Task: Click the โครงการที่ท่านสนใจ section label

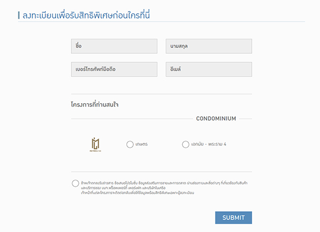Action: point(94,104)
